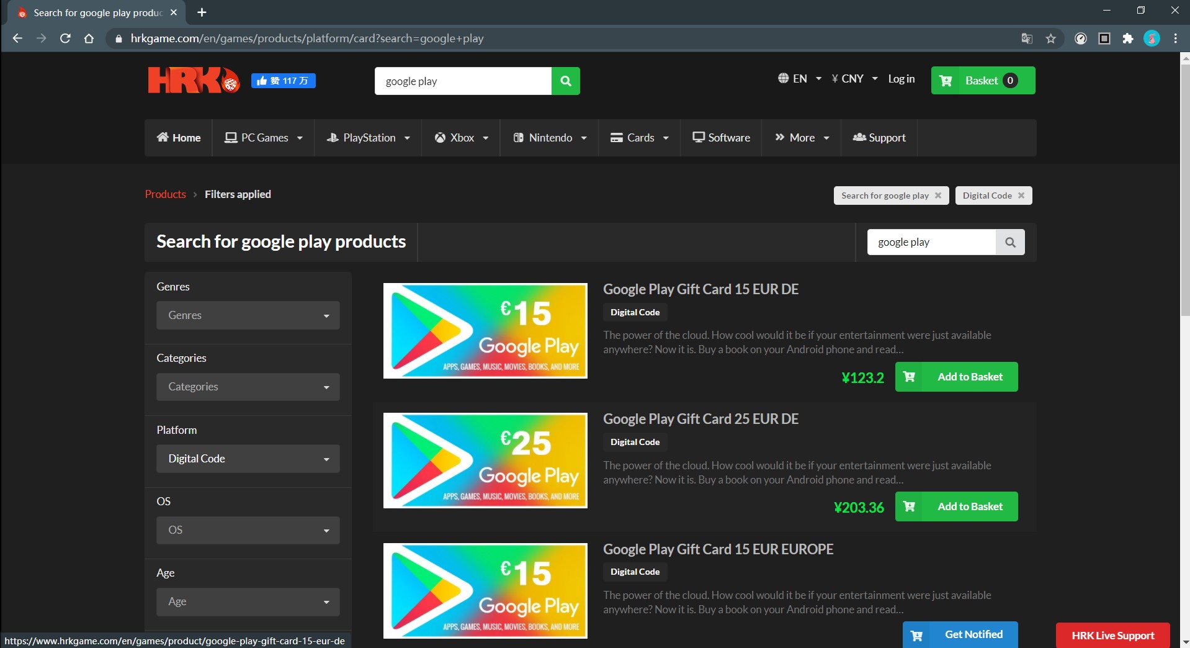The image size is (1190, 648).
Task: Open the More menu
Action: pyautogui.click(x=802, y=138)
